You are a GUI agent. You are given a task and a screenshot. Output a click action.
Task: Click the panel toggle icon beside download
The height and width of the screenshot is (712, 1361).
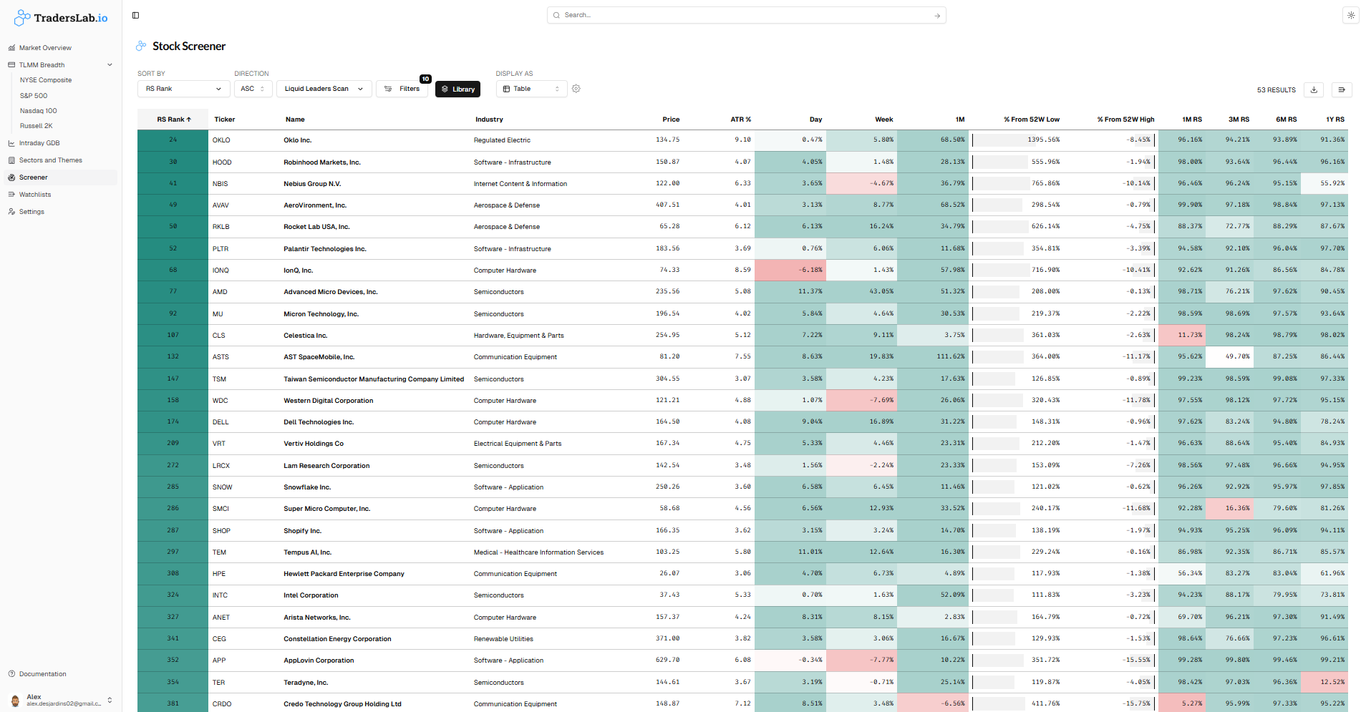click(1342, 89)
